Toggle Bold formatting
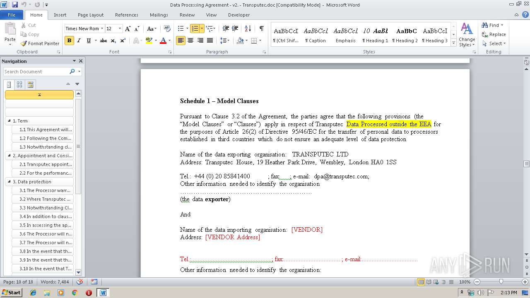The width and height of the screenshot is (530, 298). coord(69,41)
